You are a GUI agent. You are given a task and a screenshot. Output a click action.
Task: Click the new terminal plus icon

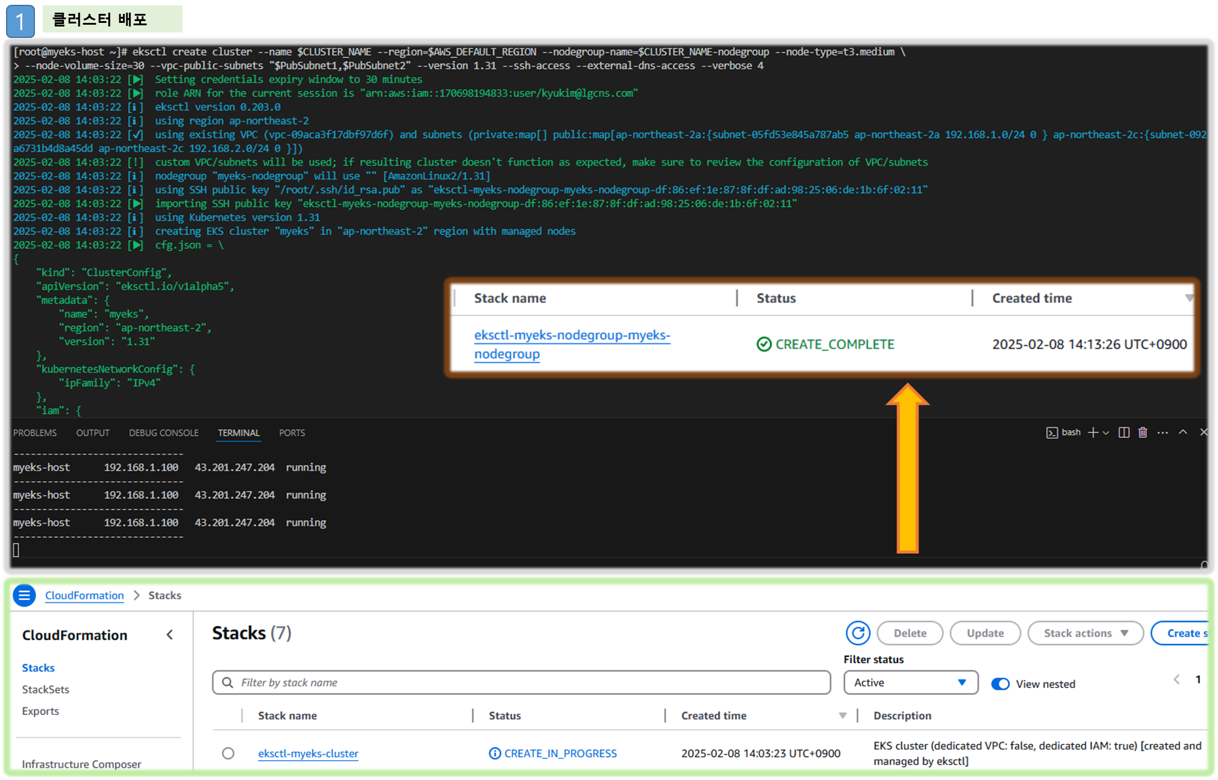(1093, 432)
